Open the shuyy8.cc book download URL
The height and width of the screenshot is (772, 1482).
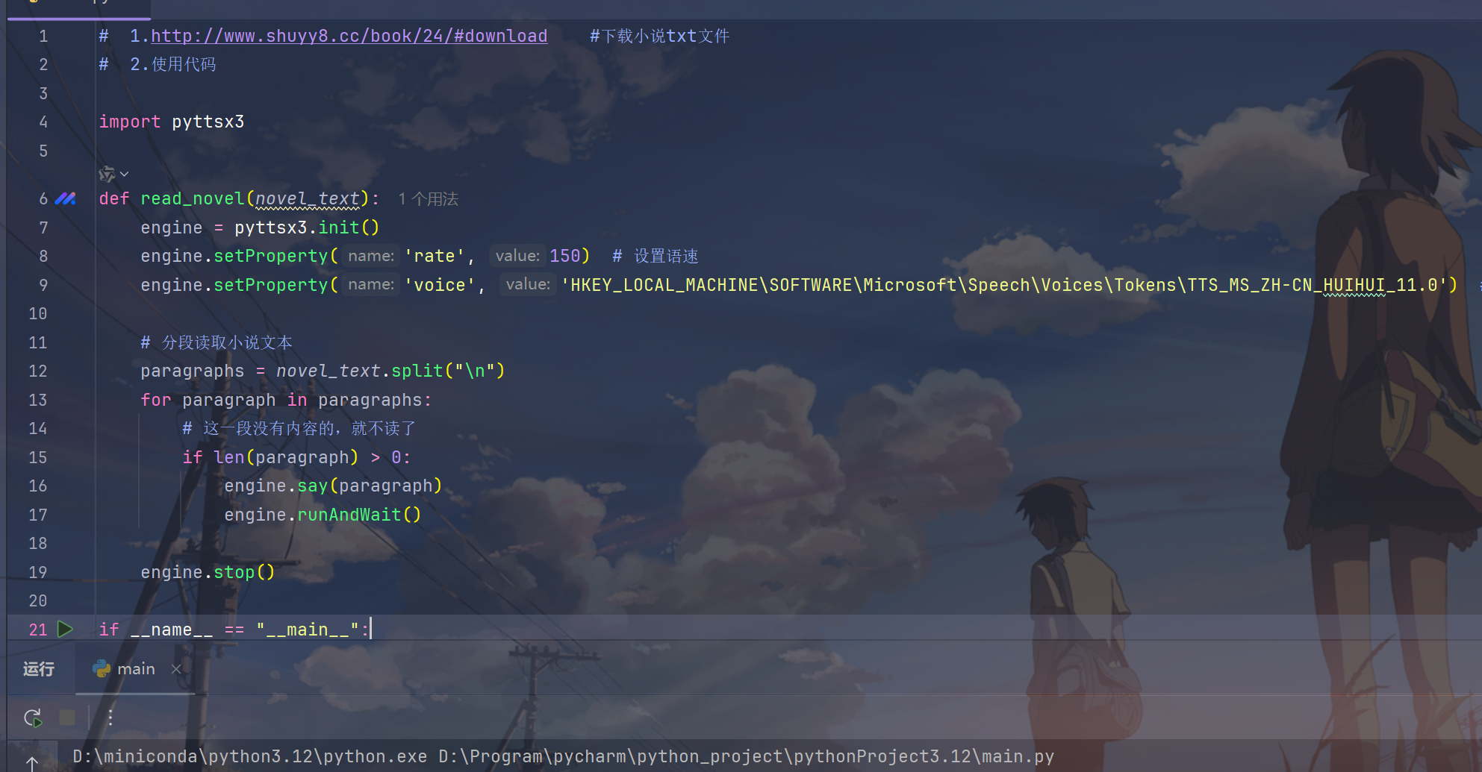click(x=349, y=36)
